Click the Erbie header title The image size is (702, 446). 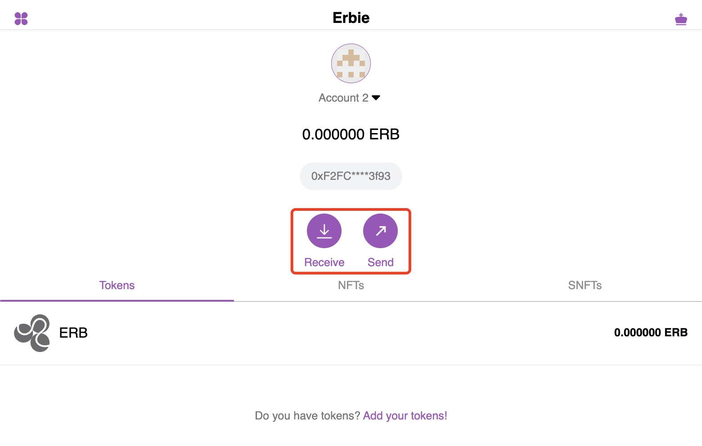click(x=351, y=18)
